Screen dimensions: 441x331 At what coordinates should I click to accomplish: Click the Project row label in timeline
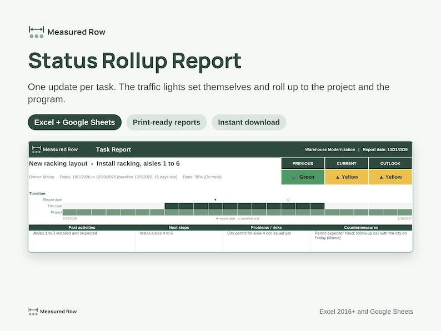point(56,212)
